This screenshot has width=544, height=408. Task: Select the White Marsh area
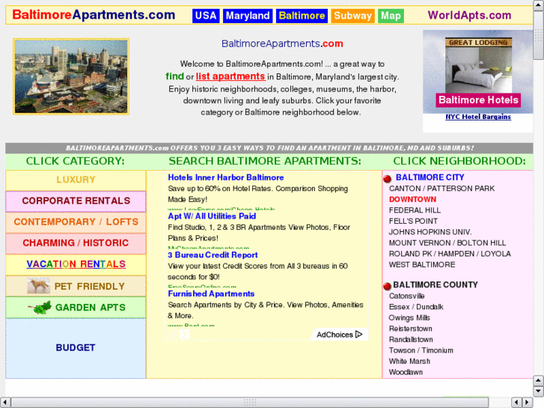click(x=409, y=362)
